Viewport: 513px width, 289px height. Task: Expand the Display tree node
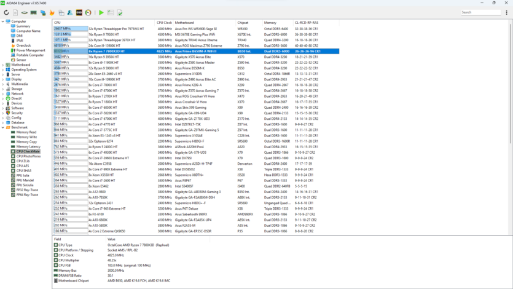[x=3, y=79]
